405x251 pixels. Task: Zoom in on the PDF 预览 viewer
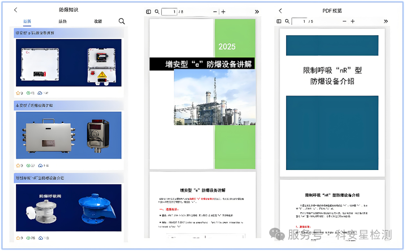click(x=353, y=21)
